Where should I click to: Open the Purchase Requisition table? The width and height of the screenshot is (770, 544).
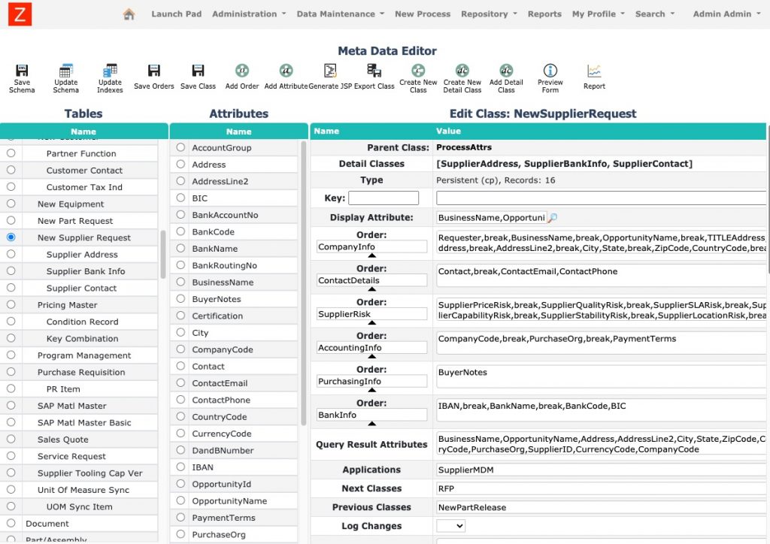[x=81, y=372]
